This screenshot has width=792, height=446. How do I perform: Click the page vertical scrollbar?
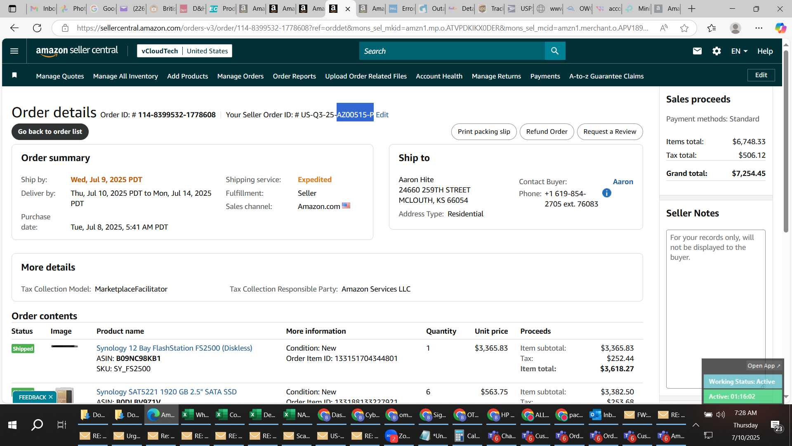click(786, 140)
